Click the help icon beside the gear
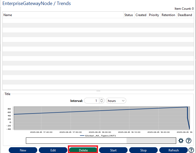 188,141
